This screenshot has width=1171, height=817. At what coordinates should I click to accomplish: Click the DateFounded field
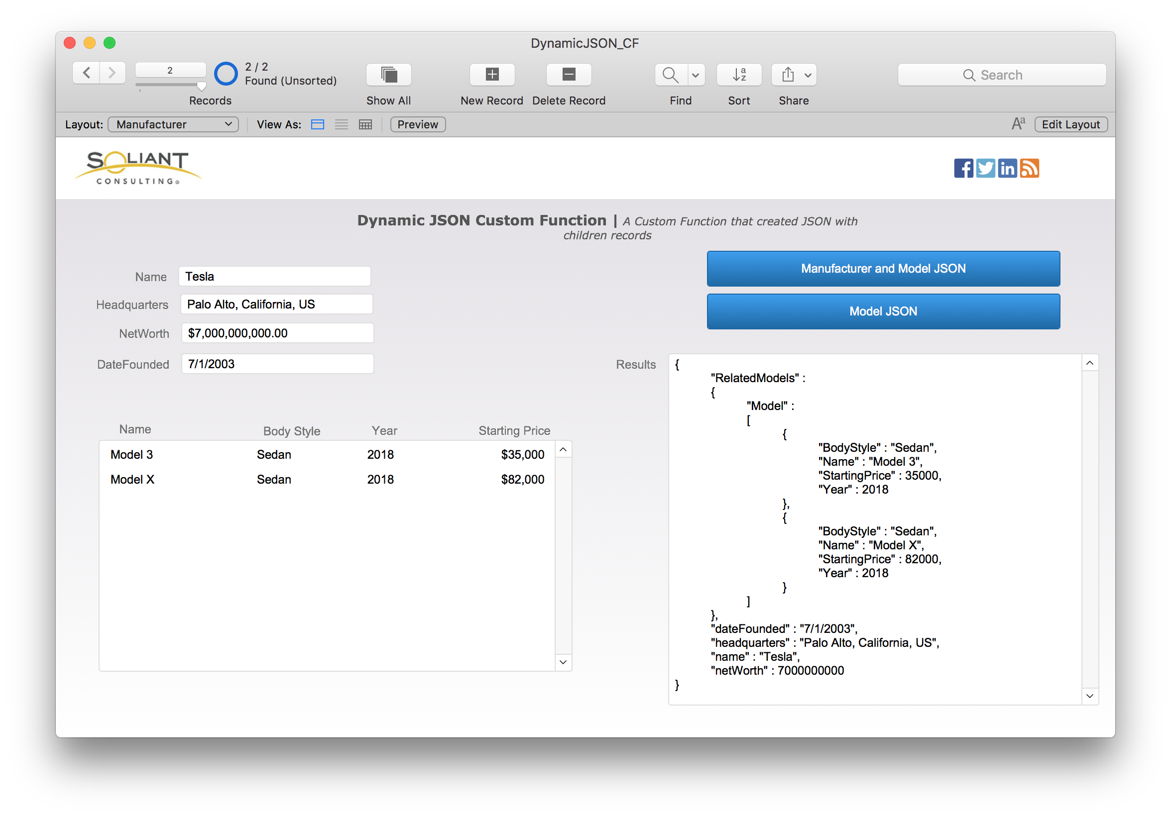[x=277, y=364]
